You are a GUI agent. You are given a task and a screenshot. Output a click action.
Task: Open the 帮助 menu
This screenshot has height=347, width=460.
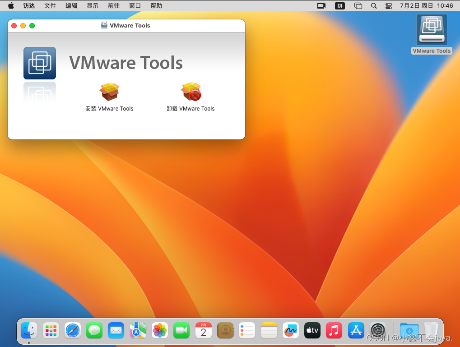pyautogui.click(x=156, y=6)
